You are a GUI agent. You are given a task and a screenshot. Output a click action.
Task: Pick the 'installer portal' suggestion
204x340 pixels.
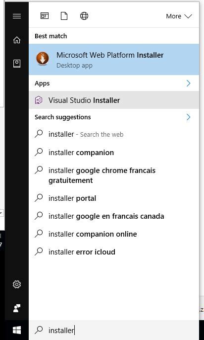coord(114,198)
